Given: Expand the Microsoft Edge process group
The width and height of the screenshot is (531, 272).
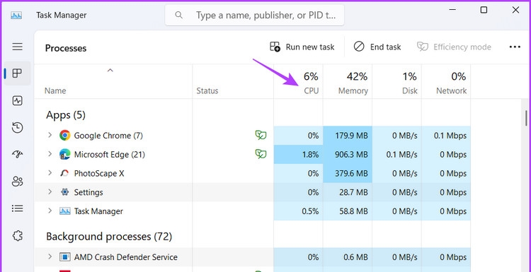Looking at the screenshot, I should [x=50, y=154].
